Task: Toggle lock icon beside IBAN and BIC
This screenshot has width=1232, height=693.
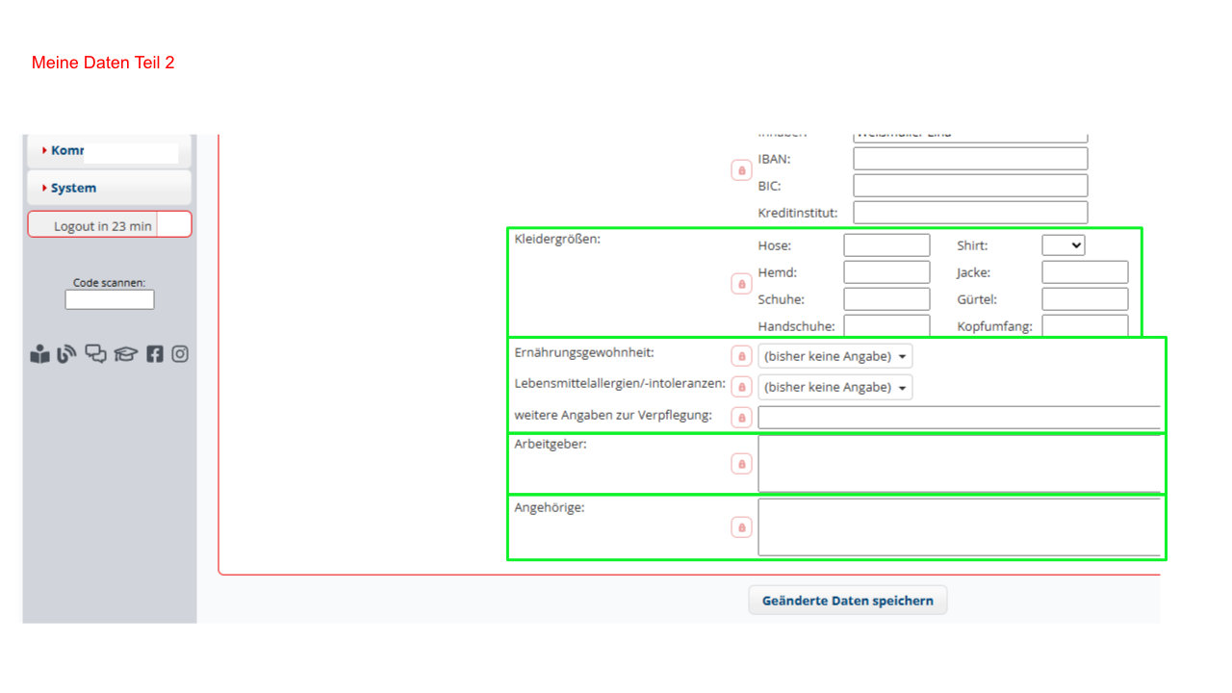Action: (741, 170)
